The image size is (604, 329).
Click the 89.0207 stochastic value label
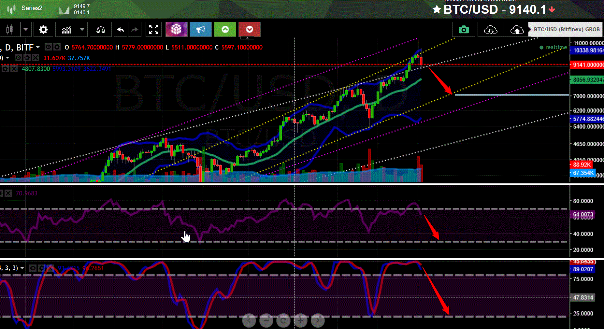point(582,269)
